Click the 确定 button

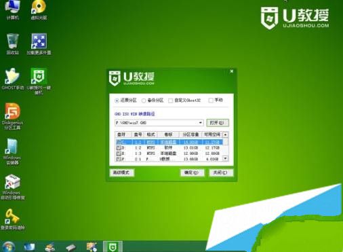[192, 173]
